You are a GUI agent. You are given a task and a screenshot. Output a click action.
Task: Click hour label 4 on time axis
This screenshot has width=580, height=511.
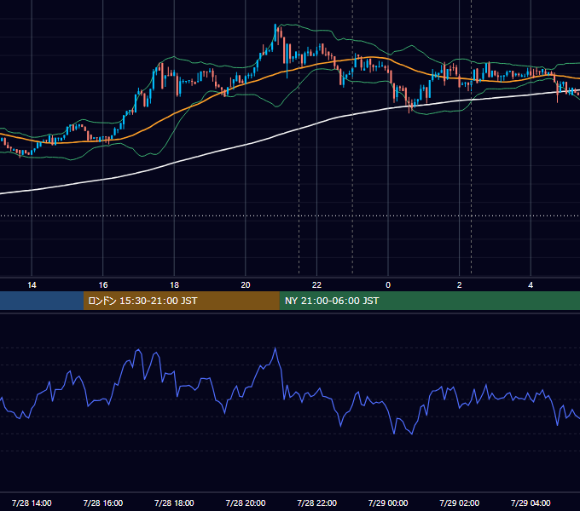tap(531, 285)
